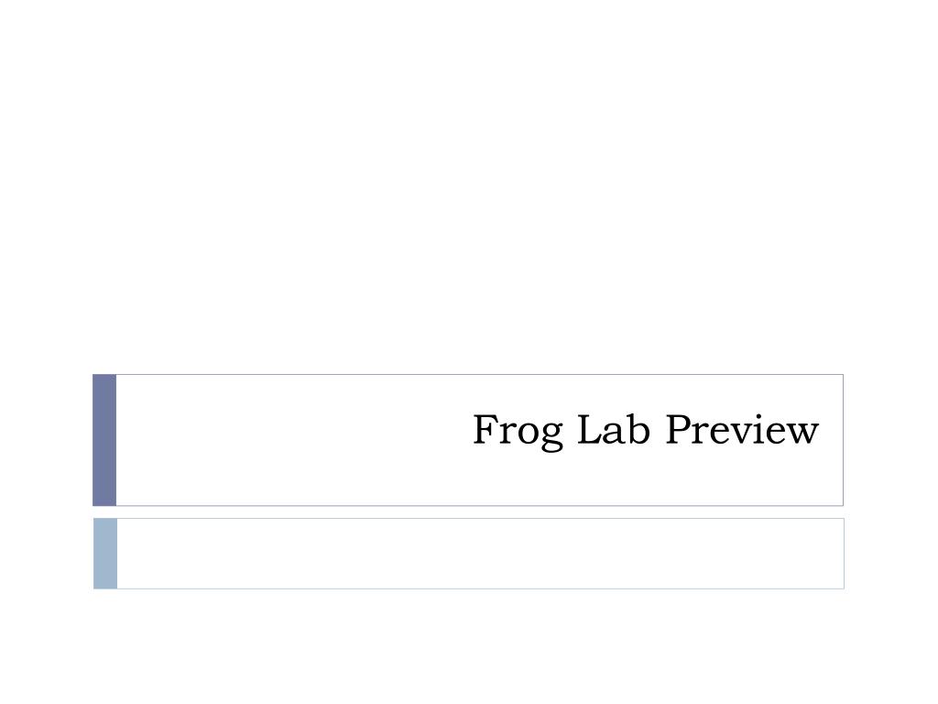The height and width of the screenshot is (704, 938).
Task: Click the letter "g" in Frog
Action: (x=551, y=436)
